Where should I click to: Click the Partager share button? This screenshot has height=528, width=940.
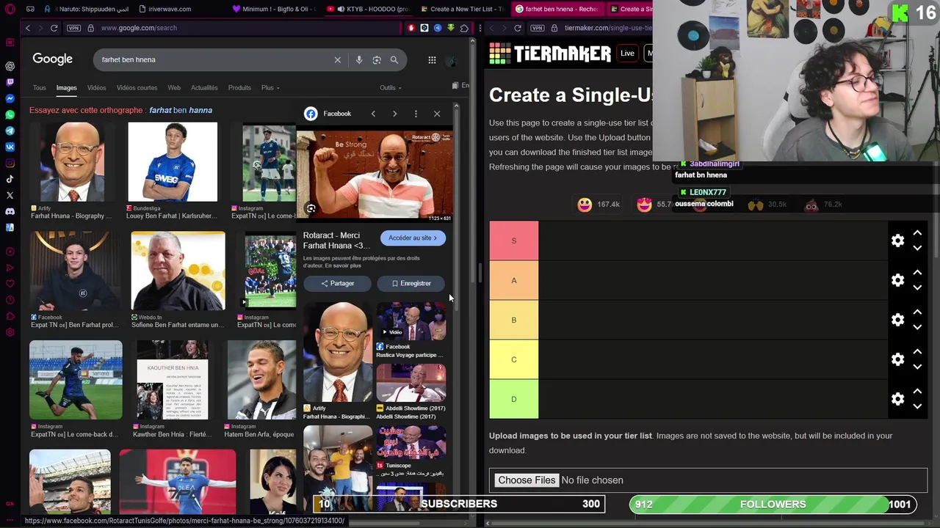pos(338,283)
